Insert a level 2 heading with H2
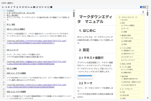 coord(23,7)
